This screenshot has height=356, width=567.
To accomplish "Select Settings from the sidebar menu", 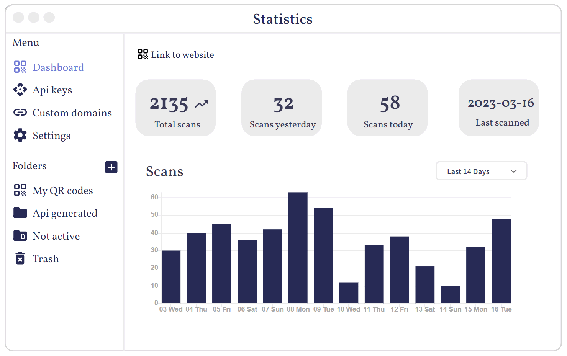I will 51,135.
